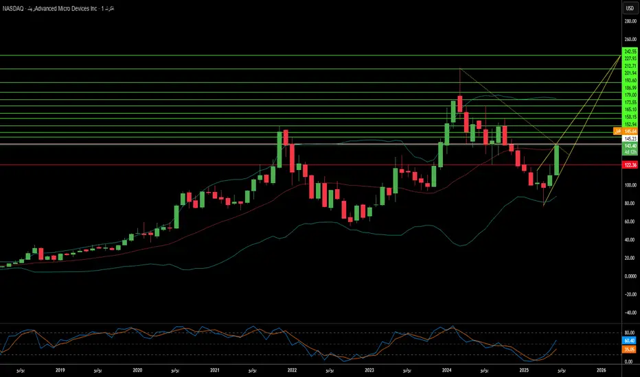This screenshot has width=640, height=377.
Task: Click the 2019 label on time axis
Action: [x=60, y=370]
